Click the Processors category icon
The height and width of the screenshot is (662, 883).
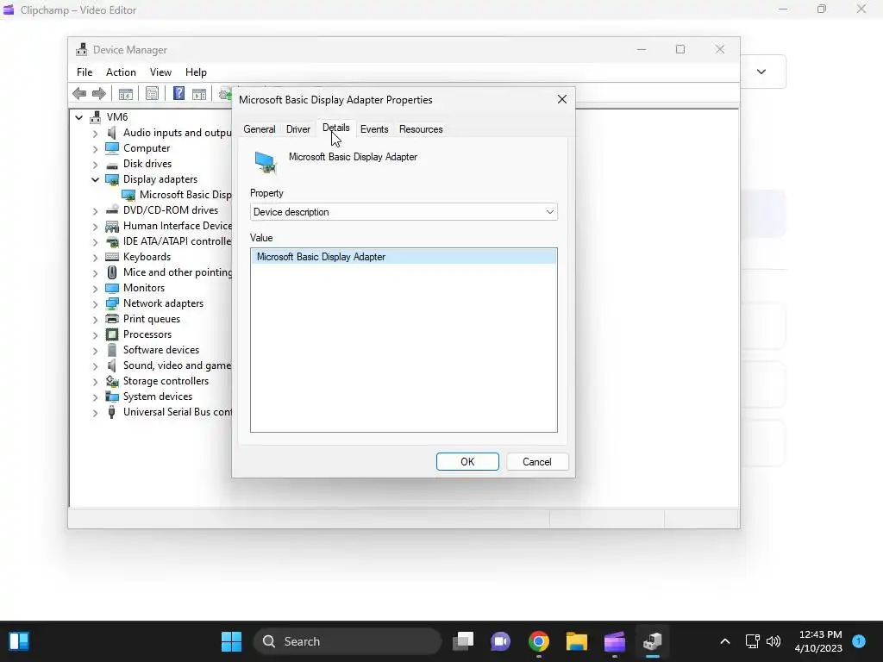(112, 334)
